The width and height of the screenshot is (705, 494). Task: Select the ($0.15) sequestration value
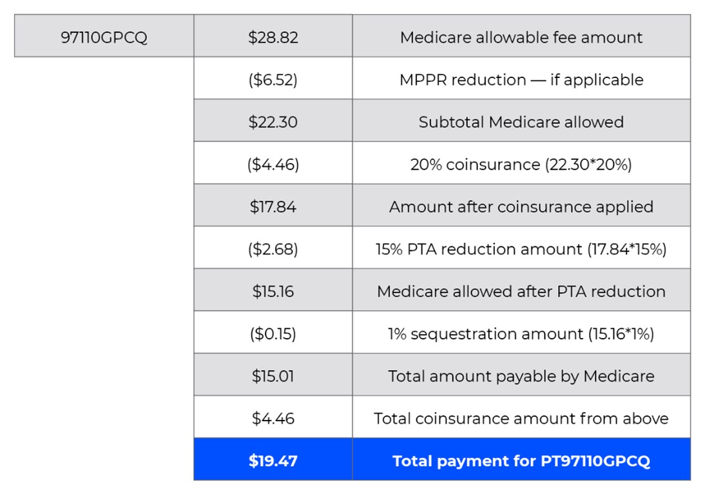click(x=273, y=334)
